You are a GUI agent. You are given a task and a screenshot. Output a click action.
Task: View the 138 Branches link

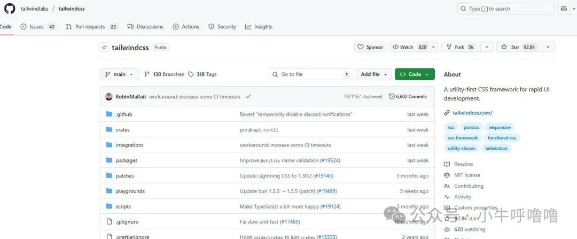[164, 74]
